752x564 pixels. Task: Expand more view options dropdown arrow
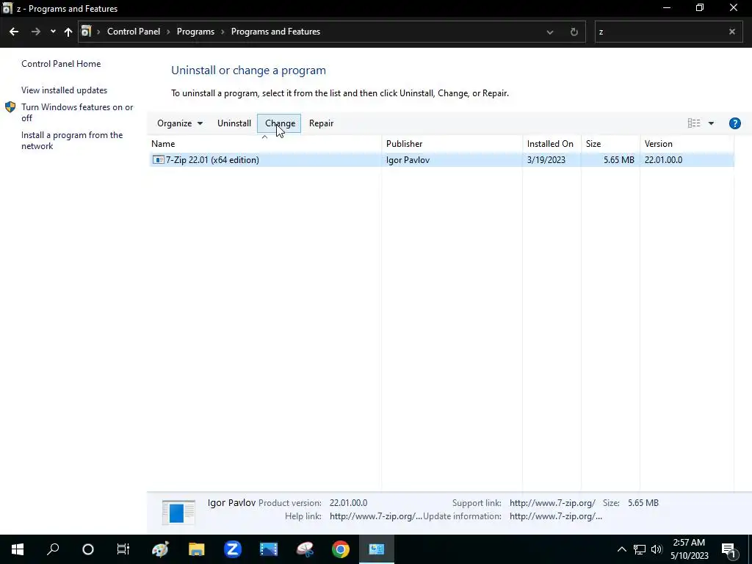pyautogui.click(x=711, y=123)
